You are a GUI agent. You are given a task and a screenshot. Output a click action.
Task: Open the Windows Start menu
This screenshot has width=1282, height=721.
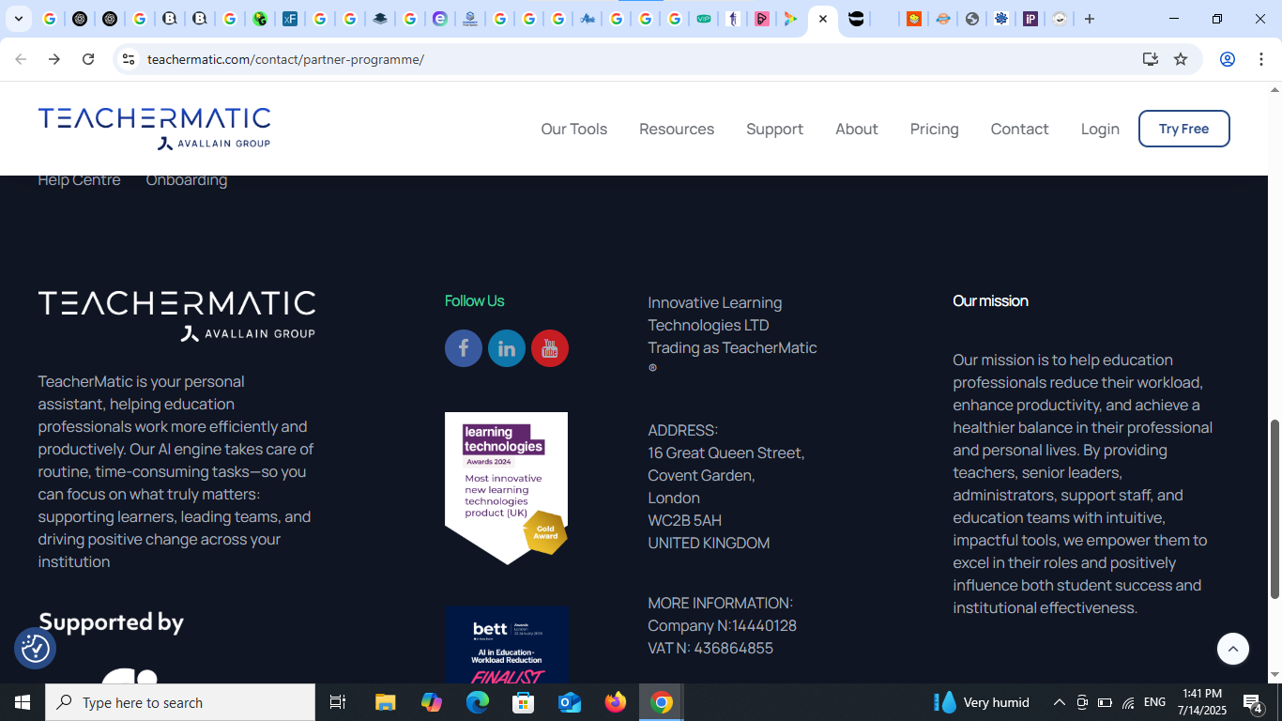click(23, 702)
